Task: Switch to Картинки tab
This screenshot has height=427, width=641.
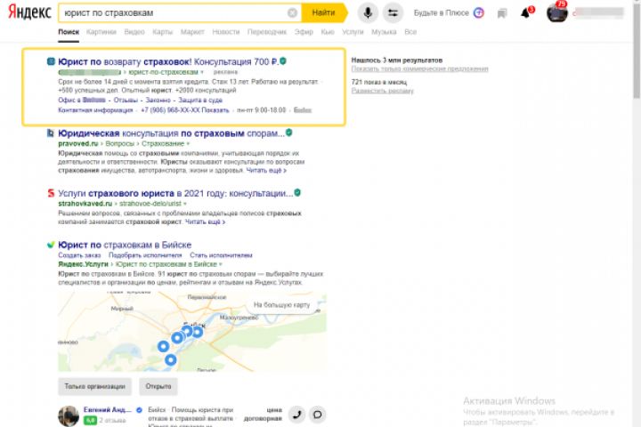Action: tap(101, 32)
